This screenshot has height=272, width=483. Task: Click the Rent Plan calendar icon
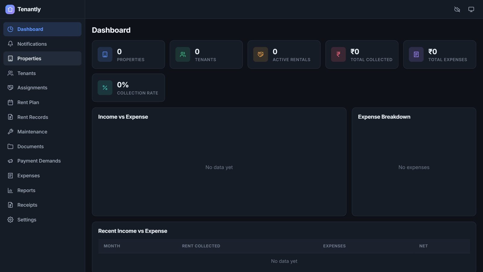point(10,102)
